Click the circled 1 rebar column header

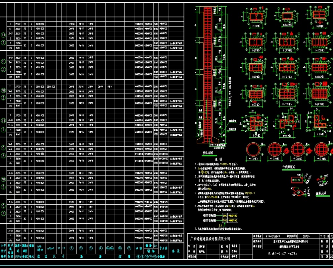[x=71, y=248]
